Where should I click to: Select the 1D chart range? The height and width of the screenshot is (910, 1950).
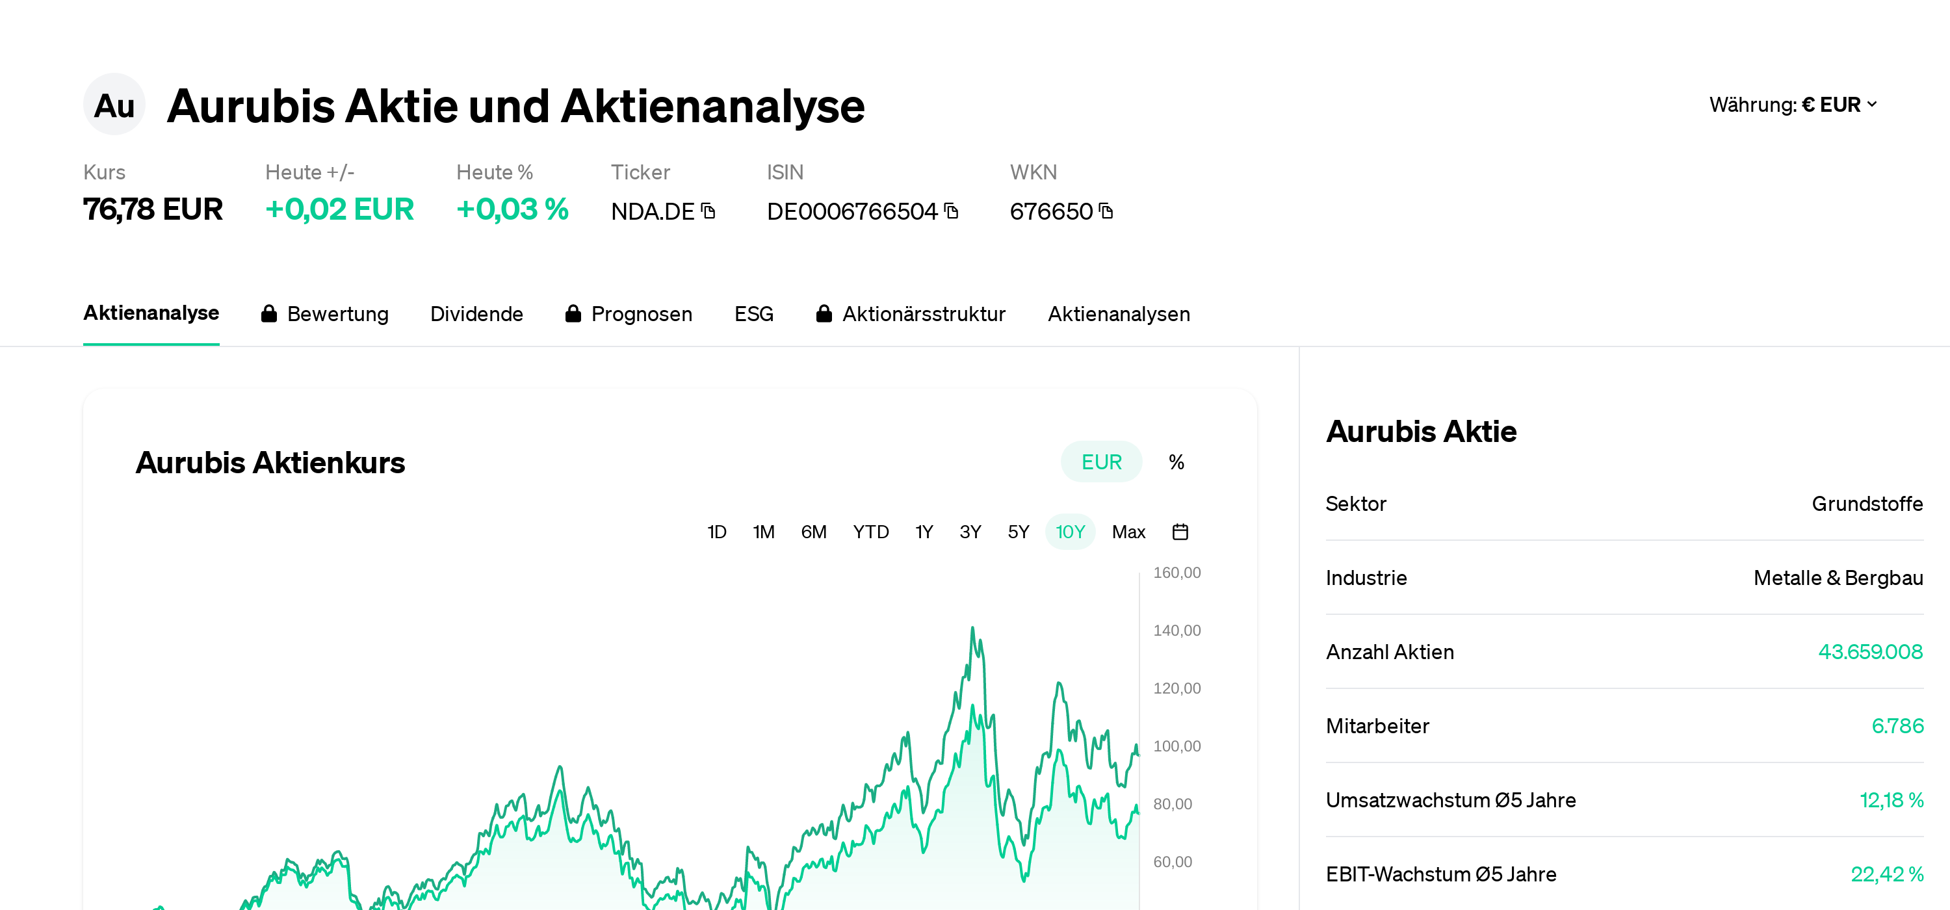pyautogui.click(x=716, y=532)
